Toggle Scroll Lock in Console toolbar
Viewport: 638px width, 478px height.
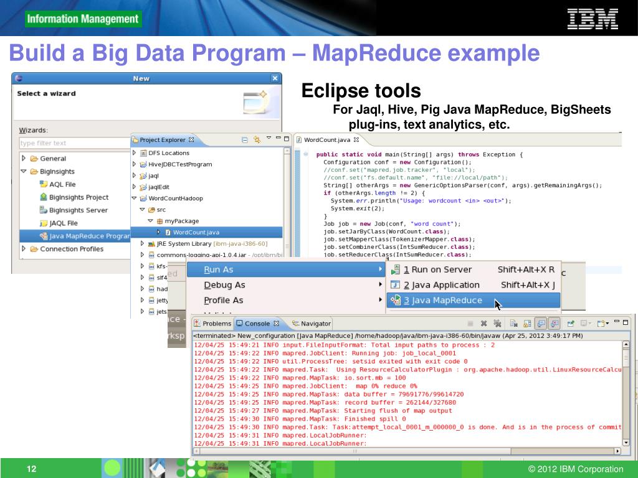[527, 324]
